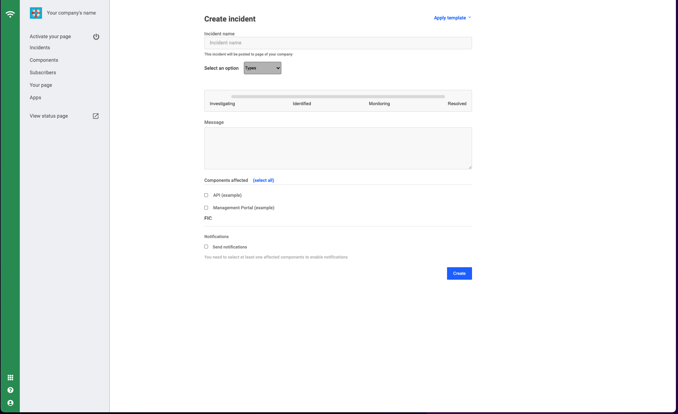Select all affected components

pos(263,180)
